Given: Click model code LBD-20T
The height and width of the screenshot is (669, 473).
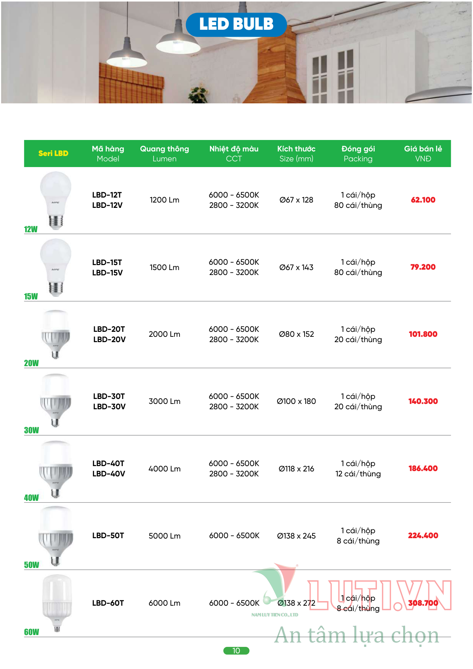Looking at the screenshot, I should [x=109, y=329].
